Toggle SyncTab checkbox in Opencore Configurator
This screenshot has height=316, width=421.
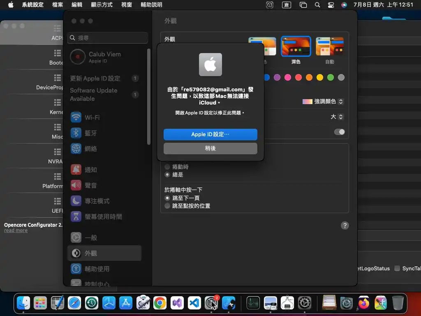(397, 268)
